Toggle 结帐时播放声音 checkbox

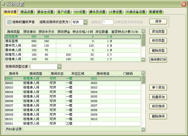(x=10, y=22)
